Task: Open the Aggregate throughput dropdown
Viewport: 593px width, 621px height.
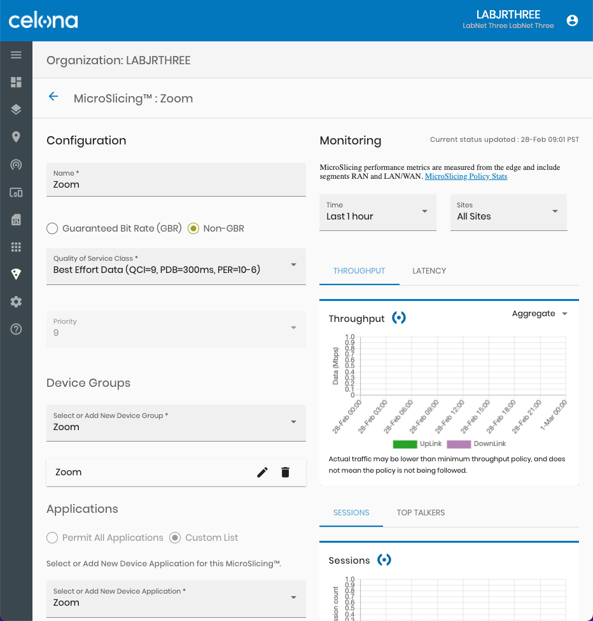Action: click(540, 314)
